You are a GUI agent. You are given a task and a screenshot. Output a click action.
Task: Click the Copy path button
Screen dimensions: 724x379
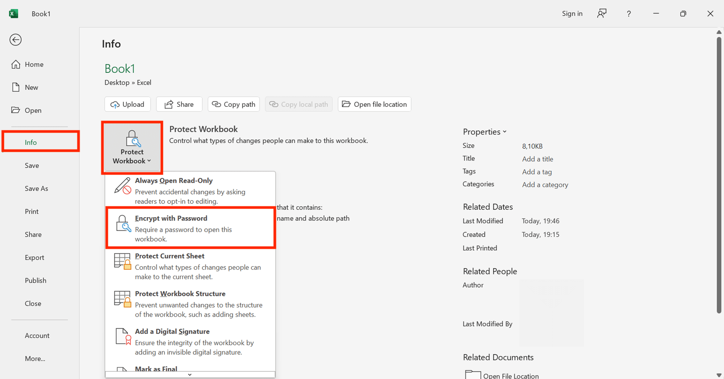pyautogui.click(x=234, y=104)
